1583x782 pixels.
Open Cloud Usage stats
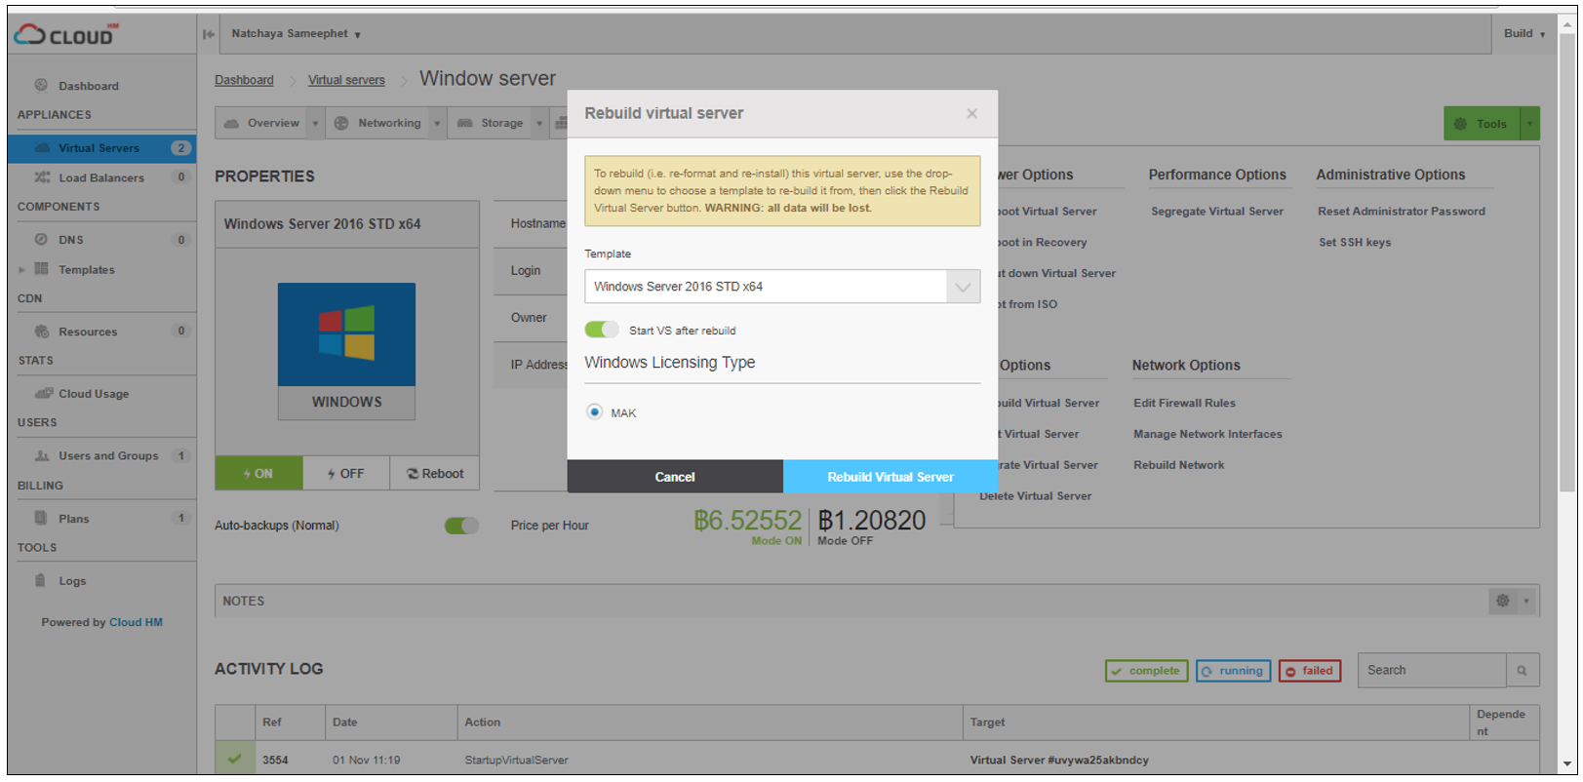[94, 394]
